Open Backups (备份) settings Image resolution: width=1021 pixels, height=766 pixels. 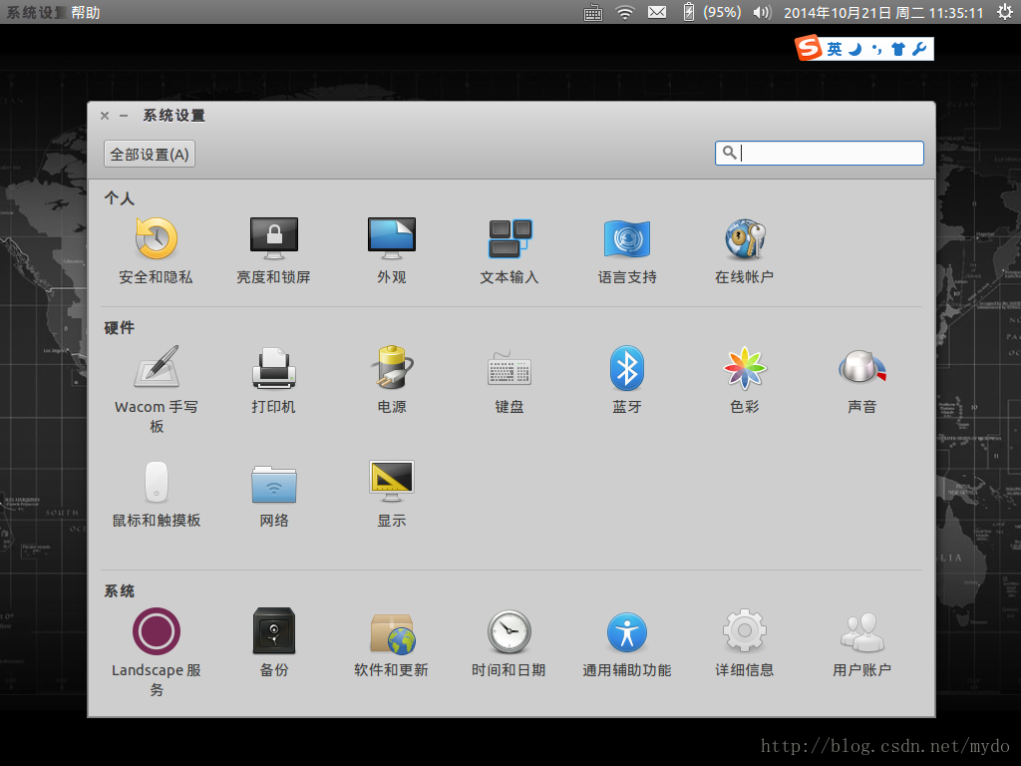(x=273, y=643)
